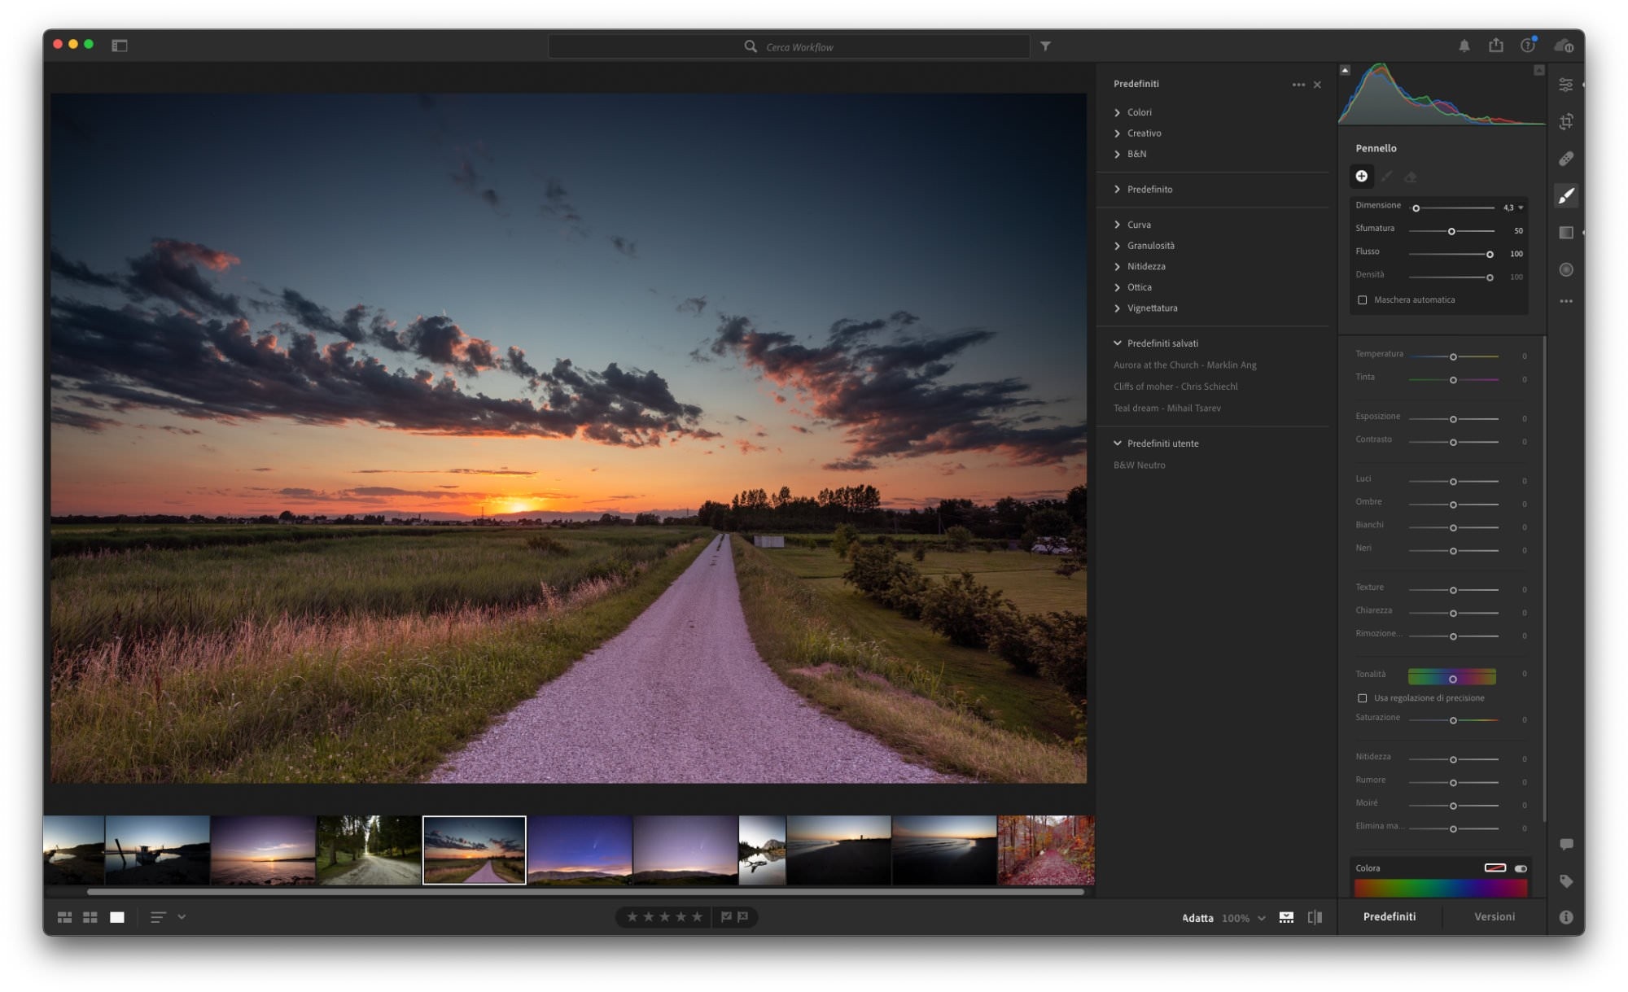
Task: Click the Sfumatura slider handle
Action: [1451, 231]
